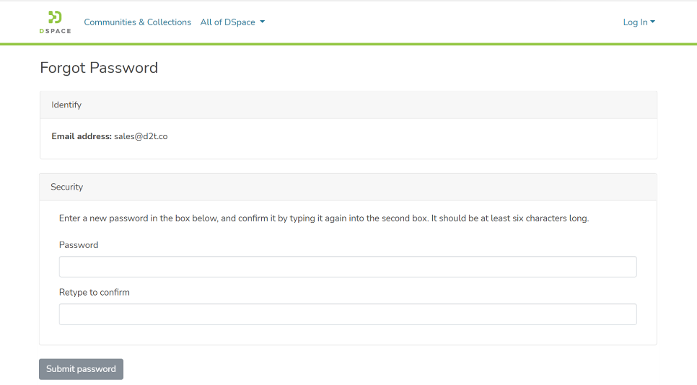Click the Password field label
697x385 pixels.
(79, 245)
